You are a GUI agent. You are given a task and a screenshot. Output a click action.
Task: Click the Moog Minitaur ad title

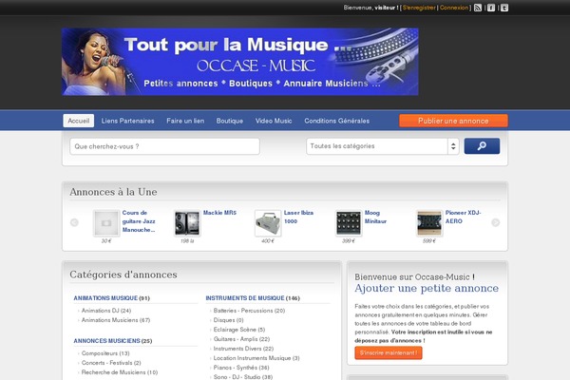[x=375, y=217]
